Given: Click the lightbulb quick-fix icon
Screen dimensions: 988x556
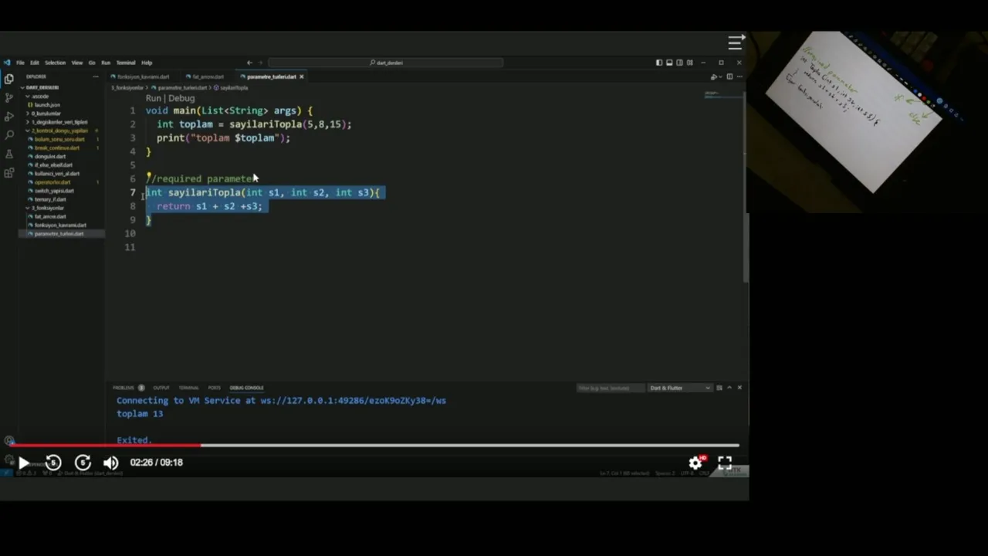Looking at the screenshot, I should [x=149, y=178].
